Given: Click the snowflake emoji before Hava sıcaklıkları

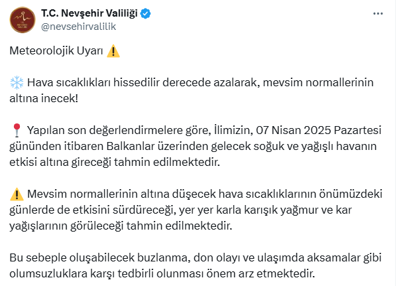Looking at the screenshot, I should [x=17, y=82].
